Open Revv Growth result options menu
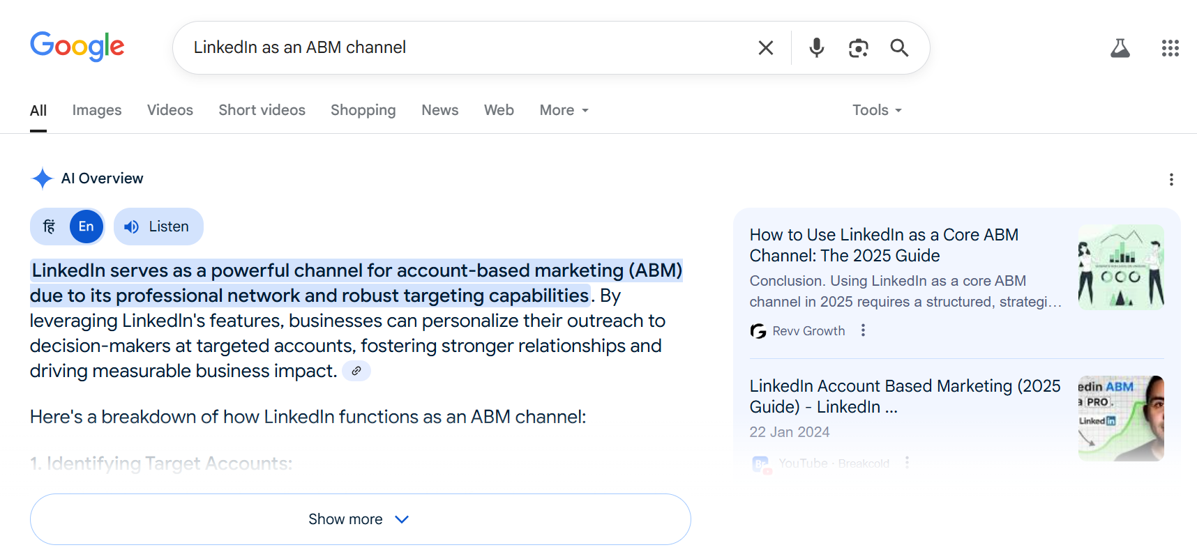1197x559 pixels. [863, 330]
